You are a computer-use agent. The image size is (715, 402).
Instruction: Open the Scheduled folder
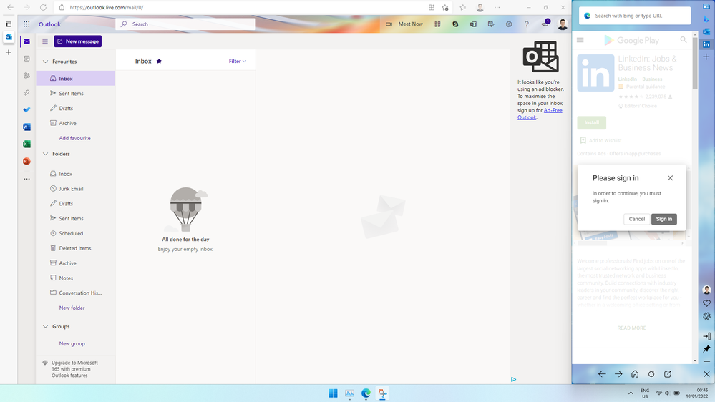click(x=76, y=233)
